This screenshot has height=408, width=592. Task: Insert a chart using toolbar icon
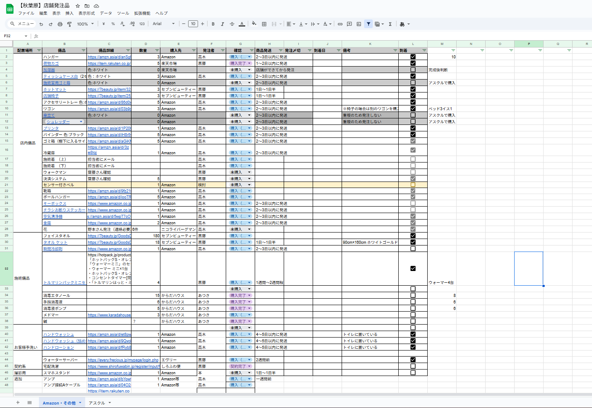(x=358, y=24)
